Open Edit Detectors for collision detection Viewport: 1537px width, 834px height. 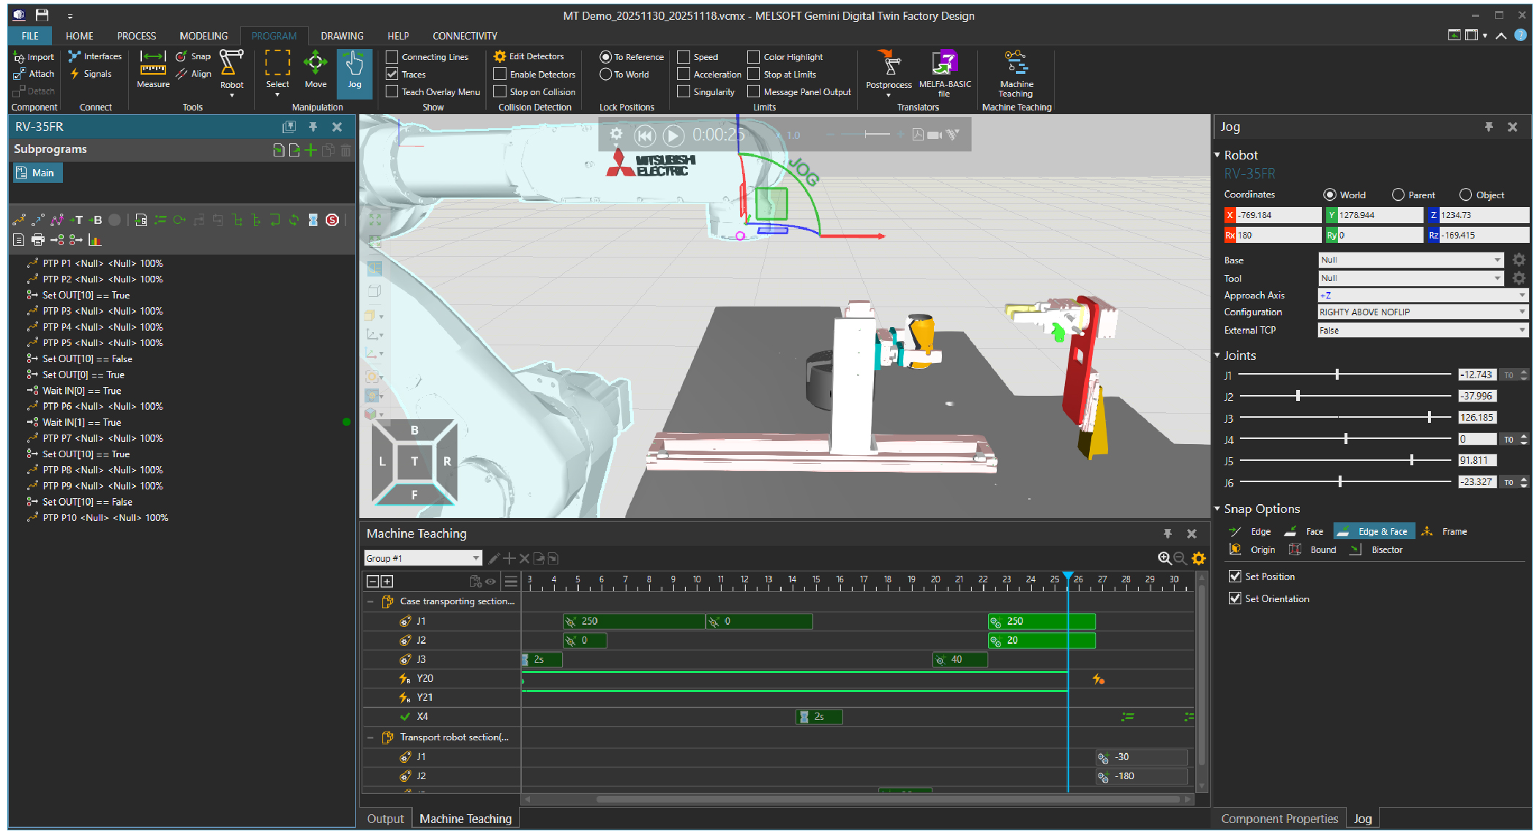point(529,56)
